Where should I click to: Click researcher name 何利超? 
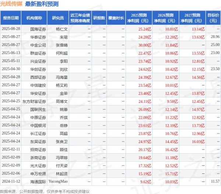point(62,53)
